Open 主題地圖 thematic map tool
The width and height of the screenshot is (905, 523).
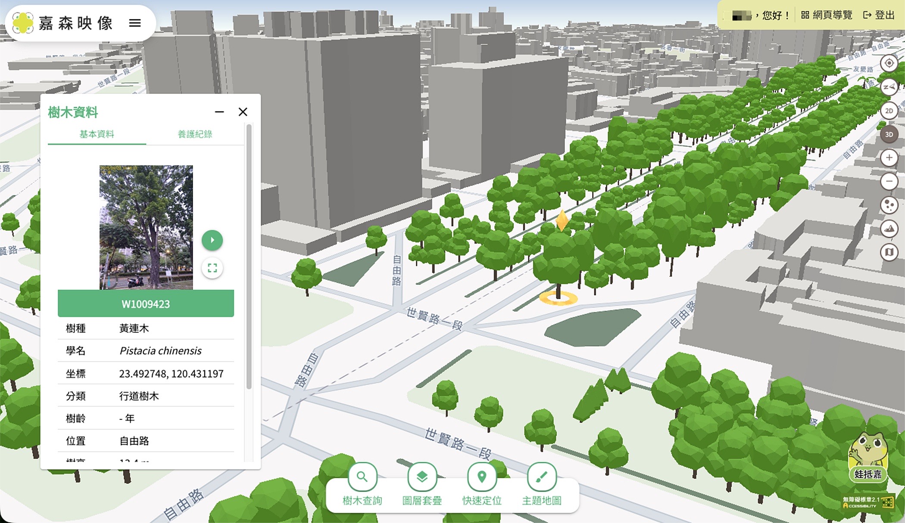(x=542, y=484)
